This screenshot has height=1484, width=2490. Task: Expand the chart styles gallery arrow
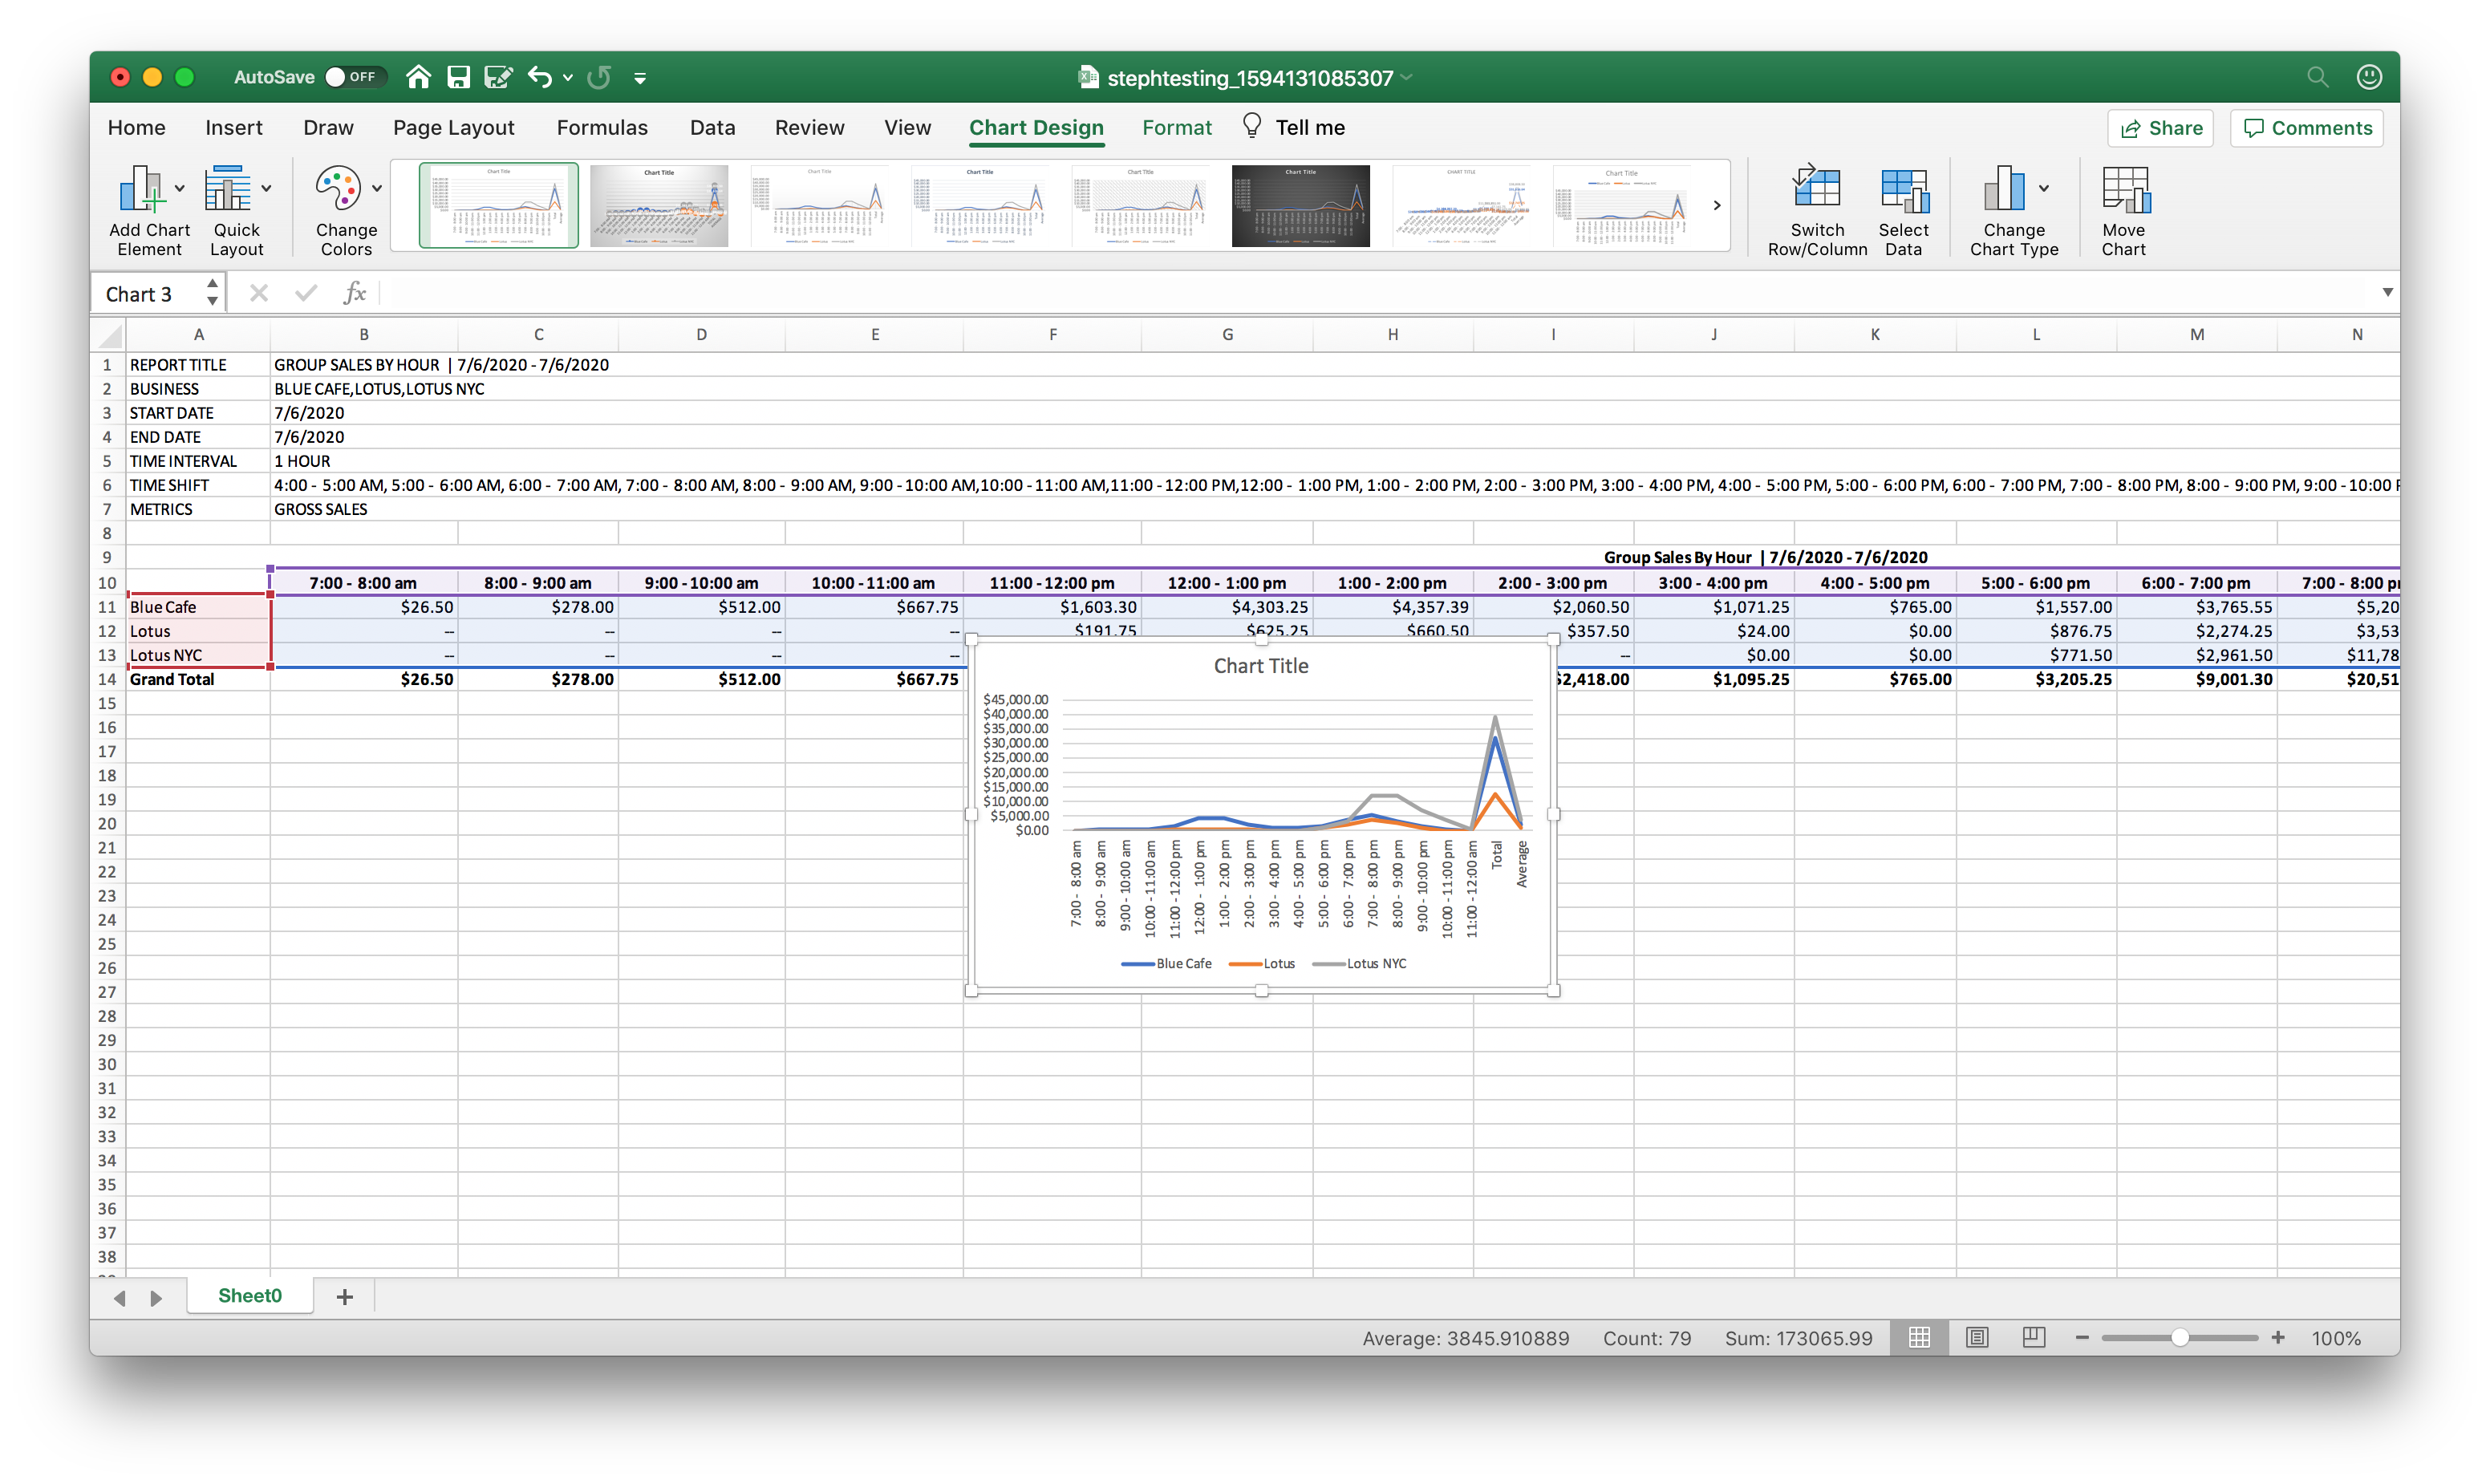1717,205
